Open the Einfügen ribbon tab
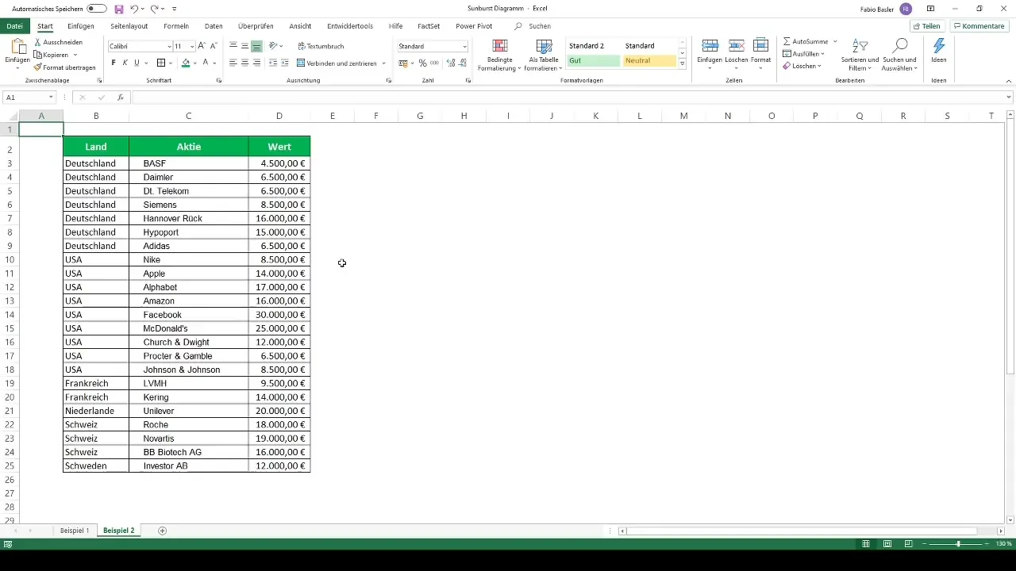Viewport: 1016px width, 571px height. [x=81, y=26]
